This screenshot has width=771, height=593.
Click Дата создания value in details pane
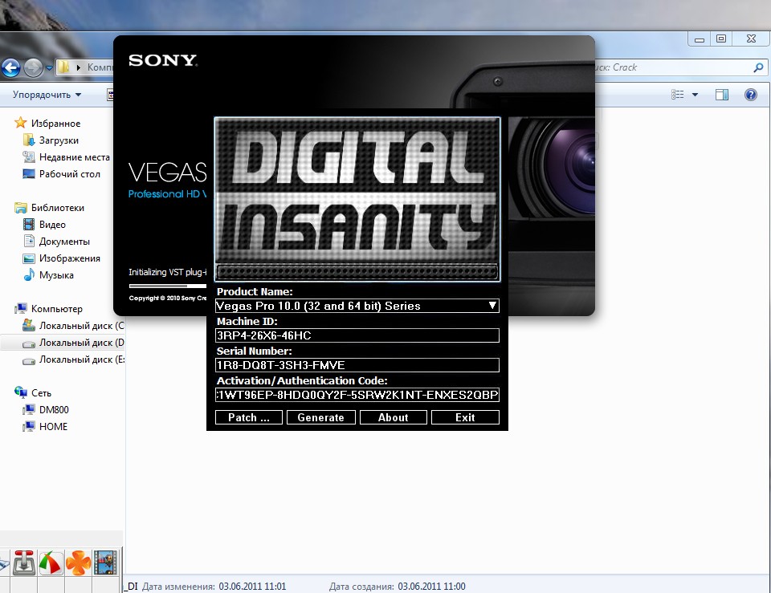[x=431, y=586]
